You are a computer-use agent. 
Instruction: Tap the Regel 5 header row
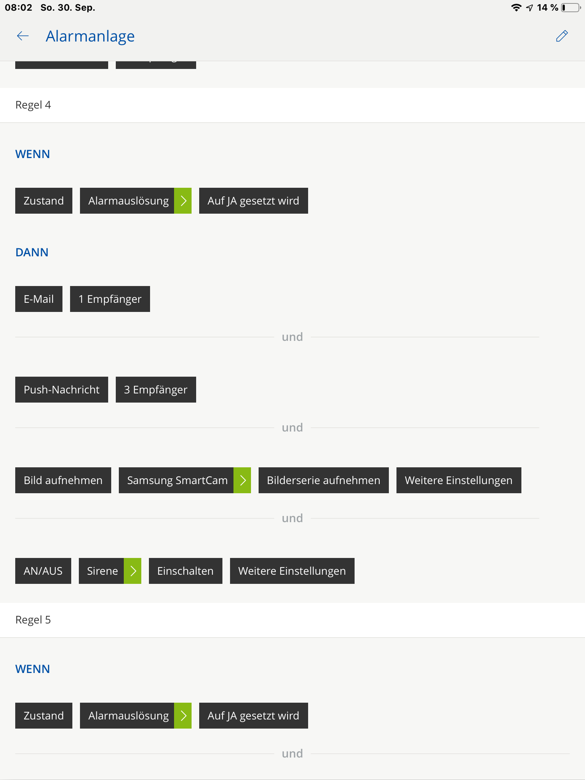coord(292,620)
